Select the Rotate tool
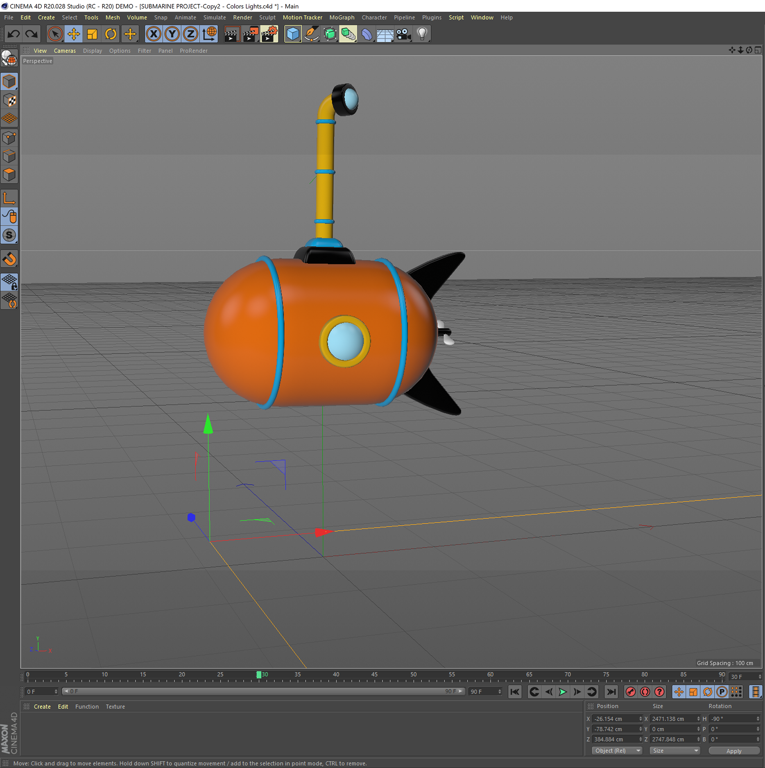 pos(111,34)
